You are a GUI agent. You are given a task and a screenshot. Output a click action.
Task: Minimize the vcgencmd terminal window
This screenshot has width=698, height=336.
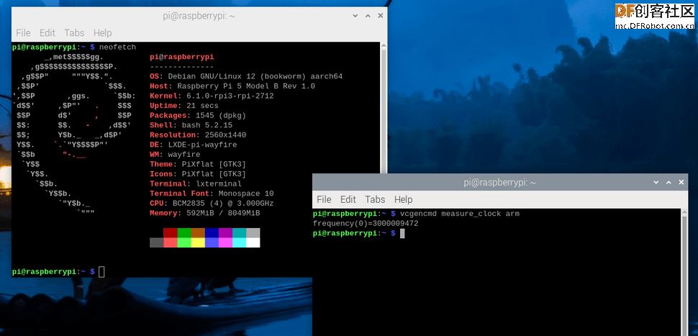coord(656,182)
